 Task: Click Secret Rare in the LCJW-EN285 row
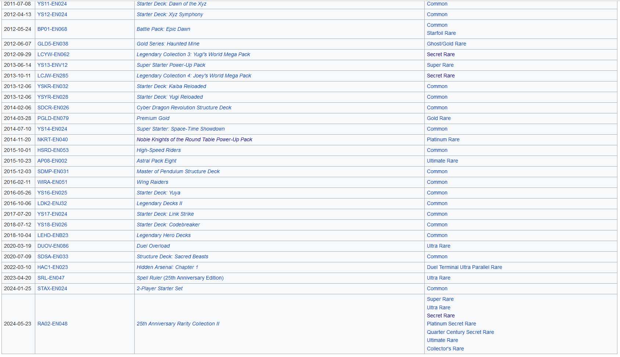pyautogui.click(x=440, y=76)
